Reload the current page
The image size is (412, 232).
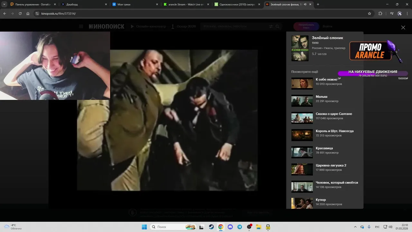click(20, 14)
